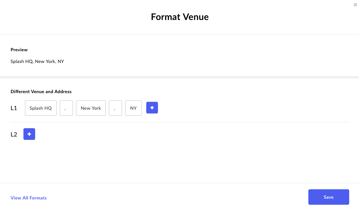Select the comma separator before NY
Image resolution: width=359 pixels, height=207 pixels.
tap(115, 108)
